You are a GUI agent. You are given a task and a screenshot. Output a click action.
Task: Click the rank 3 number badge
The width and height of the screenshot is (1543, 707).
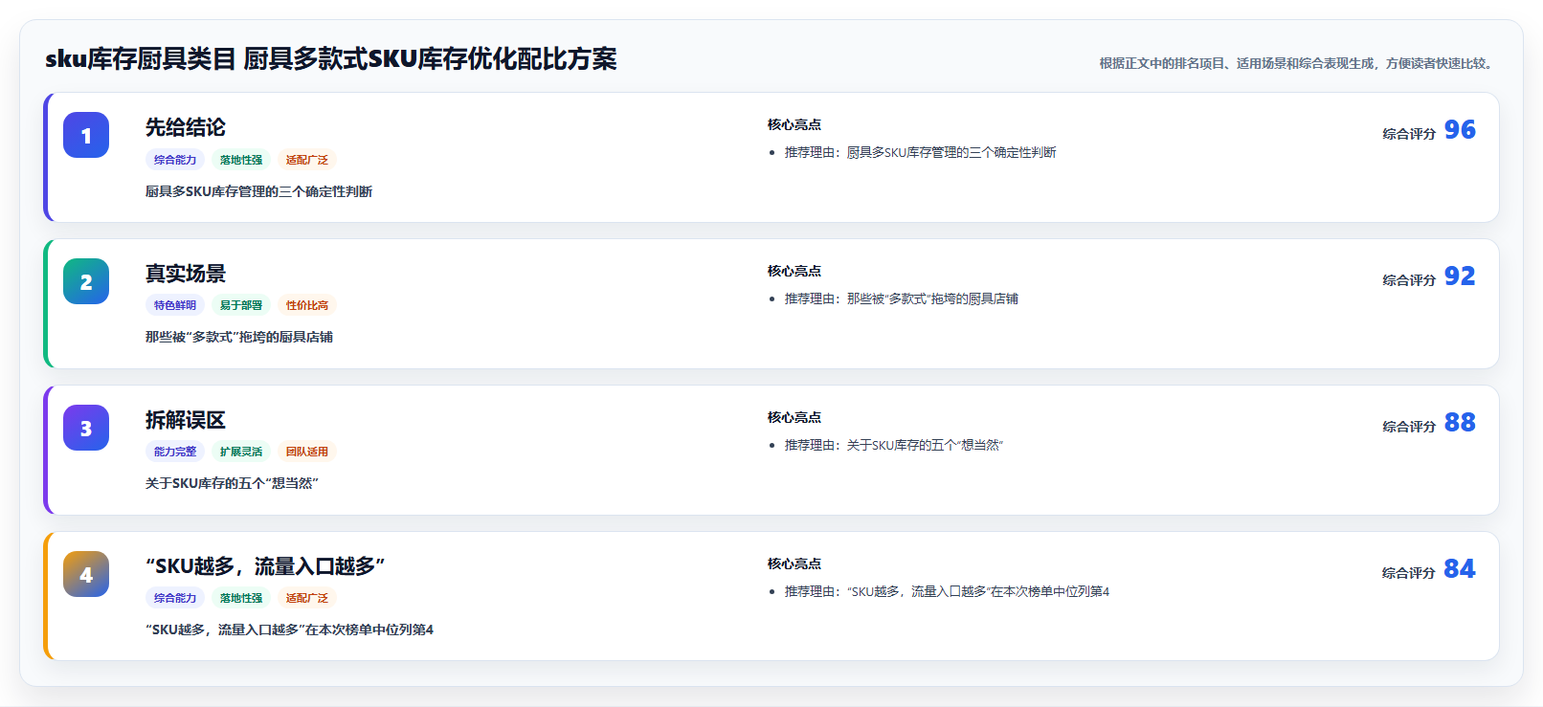86,428
